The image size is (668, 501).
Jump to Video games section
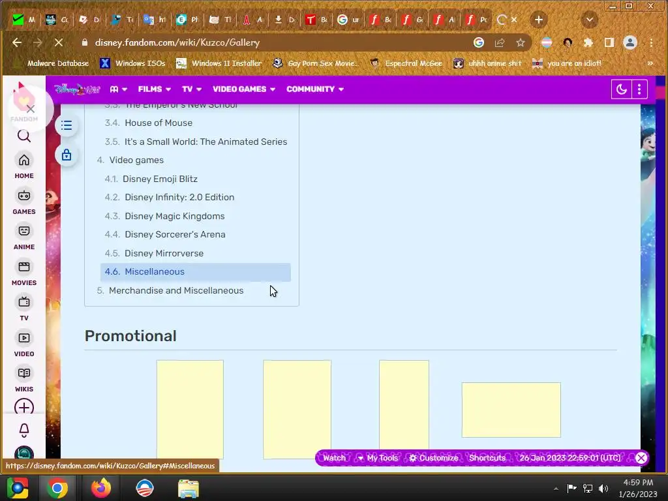coord(136,160)
